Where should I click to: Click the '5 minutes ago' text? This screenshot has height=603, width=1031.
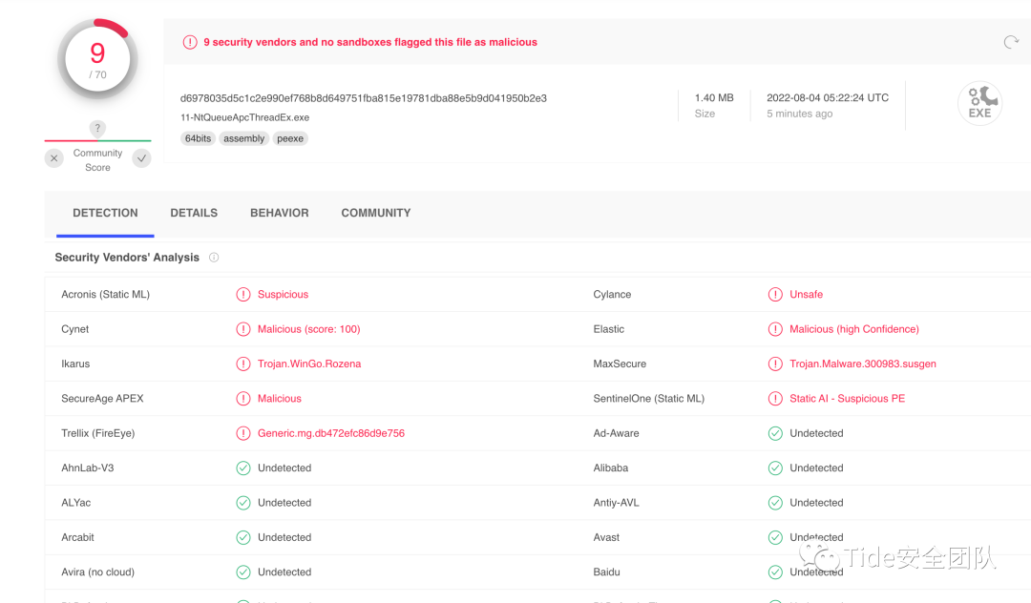[800, 114]
